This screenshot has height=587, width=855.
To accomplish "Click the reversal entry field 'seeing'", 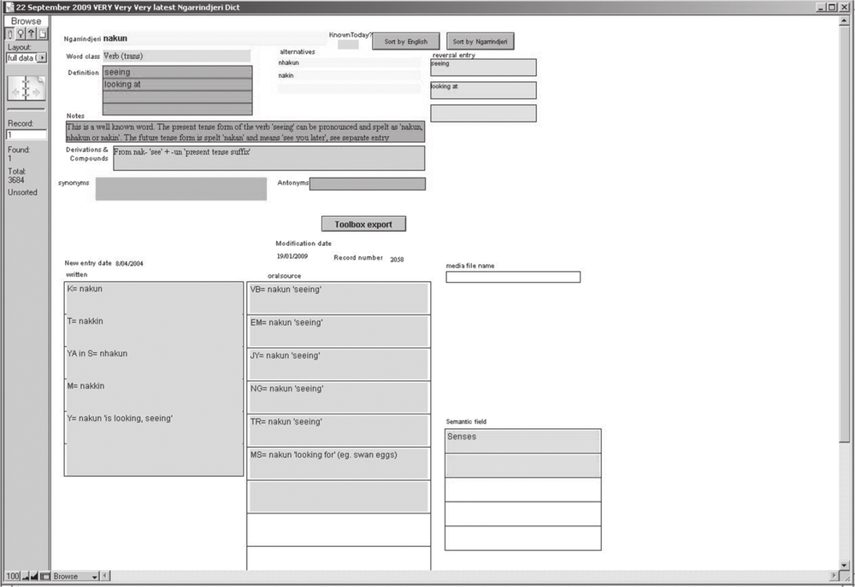I will tap(483, 67).
